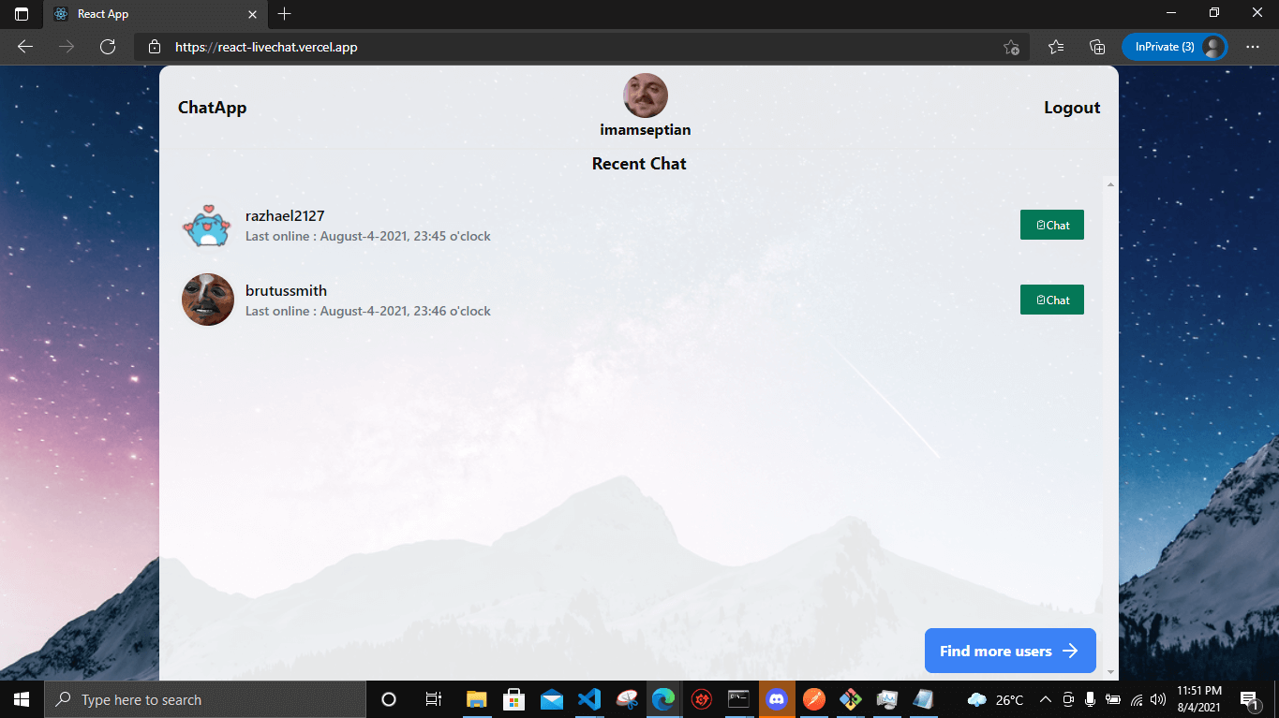Mute the microphone from the system tray
The image size is (1279, 718).
coord(1090,699)
